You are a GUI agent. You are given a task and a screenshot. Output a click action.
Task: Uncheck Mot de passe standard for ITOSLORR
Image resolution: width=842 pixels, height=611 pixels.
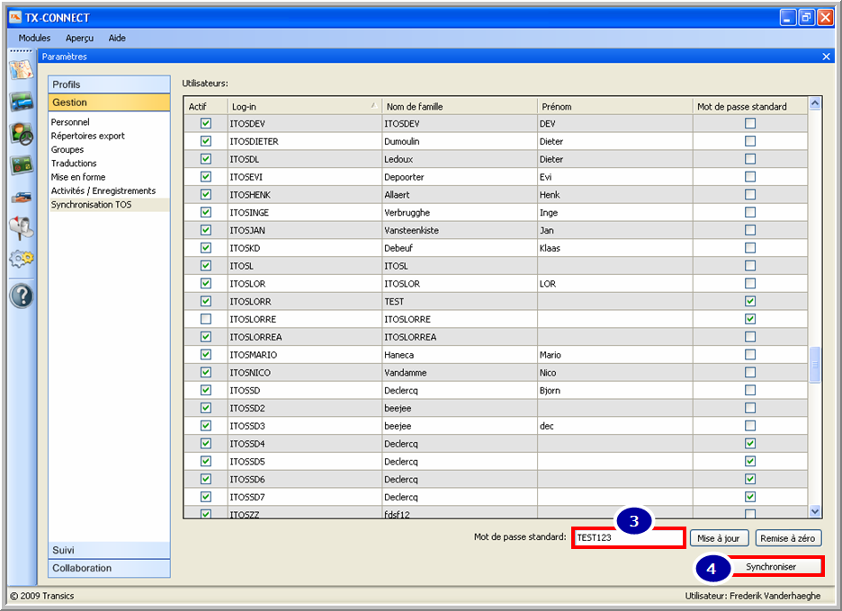tap(750, 301)
